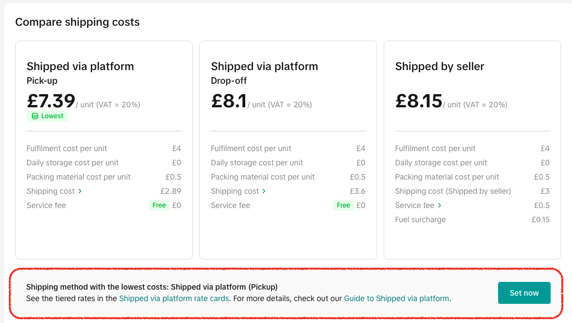This screenshot has height=323, width=572.
Task: Select the Drop-off card subtitle
Action: pos(229,80)
